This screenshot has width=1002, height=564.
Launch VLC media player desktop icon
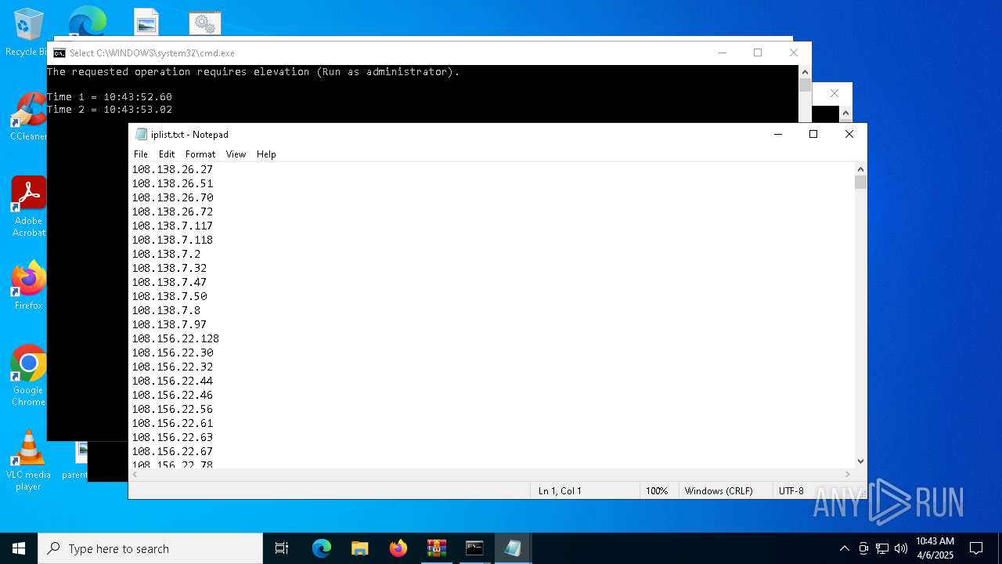pos(29,460)
